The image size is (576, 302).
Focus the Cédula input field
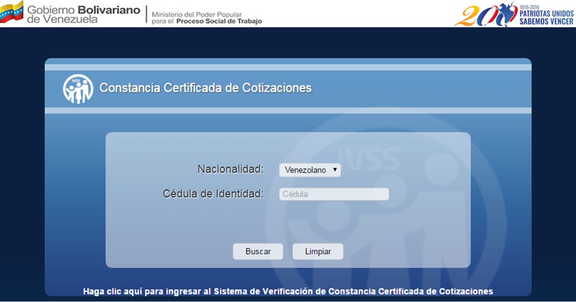pos(334,194)
